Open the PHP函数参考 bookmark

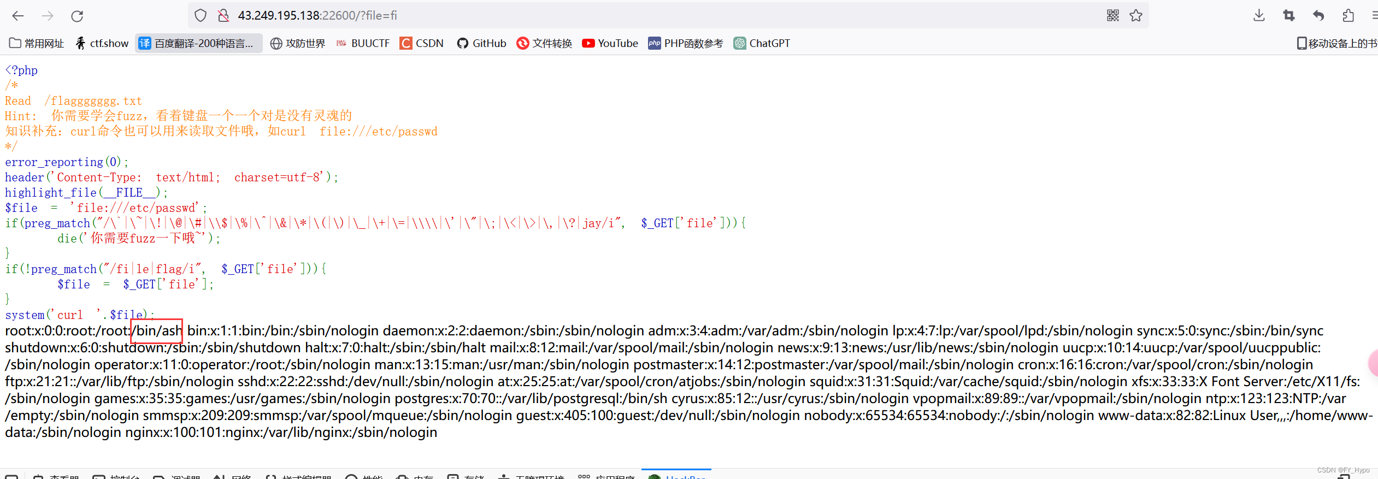[686, 43]
